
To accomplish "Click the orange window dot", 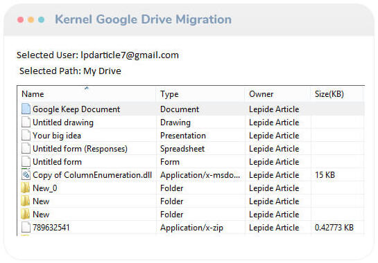I will click(x=31, y=20).
